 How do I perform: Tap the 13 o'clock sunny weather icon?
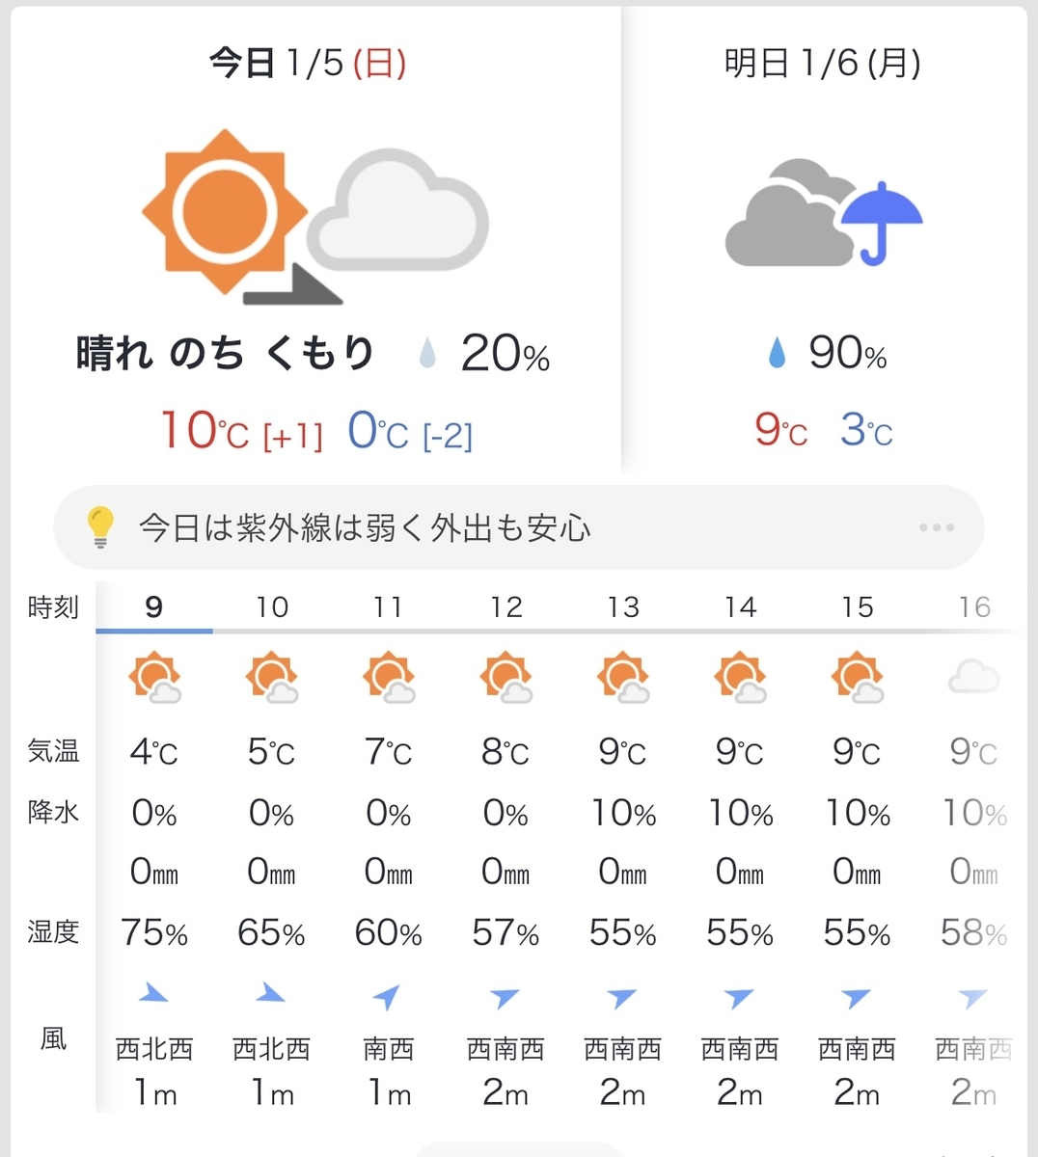pyautogui.click(x=623, y=678)
